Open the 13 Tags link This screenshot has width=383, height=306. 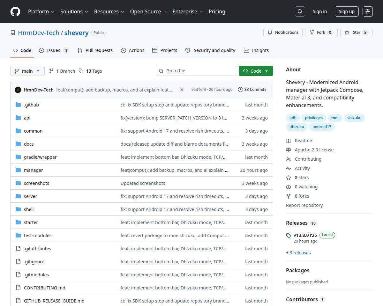(90, 71)
